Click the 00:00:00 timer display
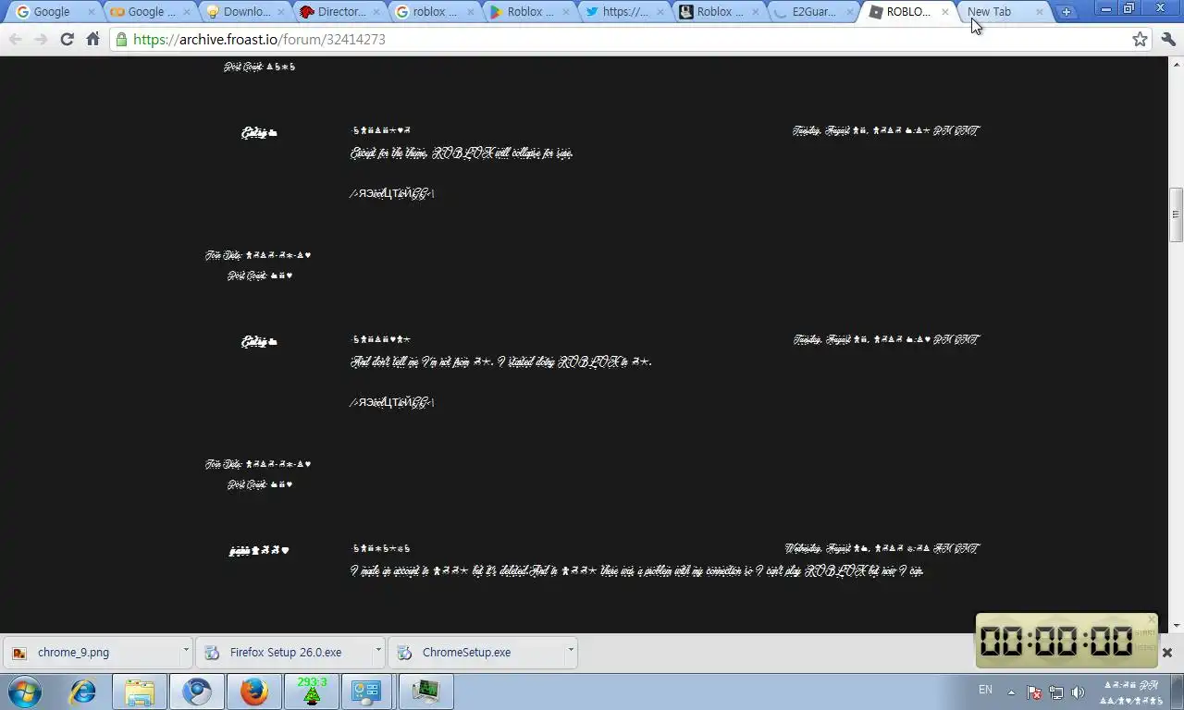The width and height of the screenshot is (1184, 710). click(x=1055, y=641)
